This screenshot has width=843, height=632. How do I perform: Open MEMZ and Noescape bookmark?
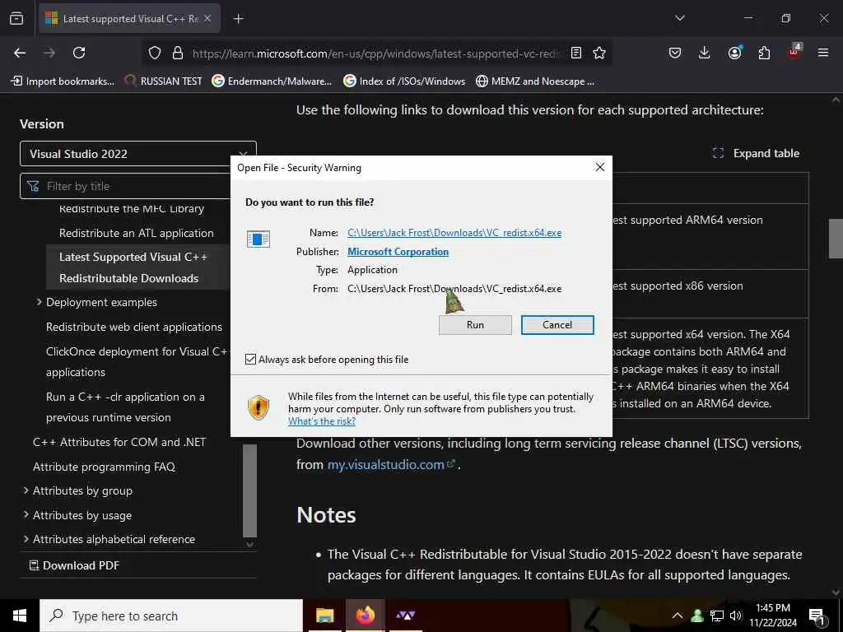tap(535, 81)
